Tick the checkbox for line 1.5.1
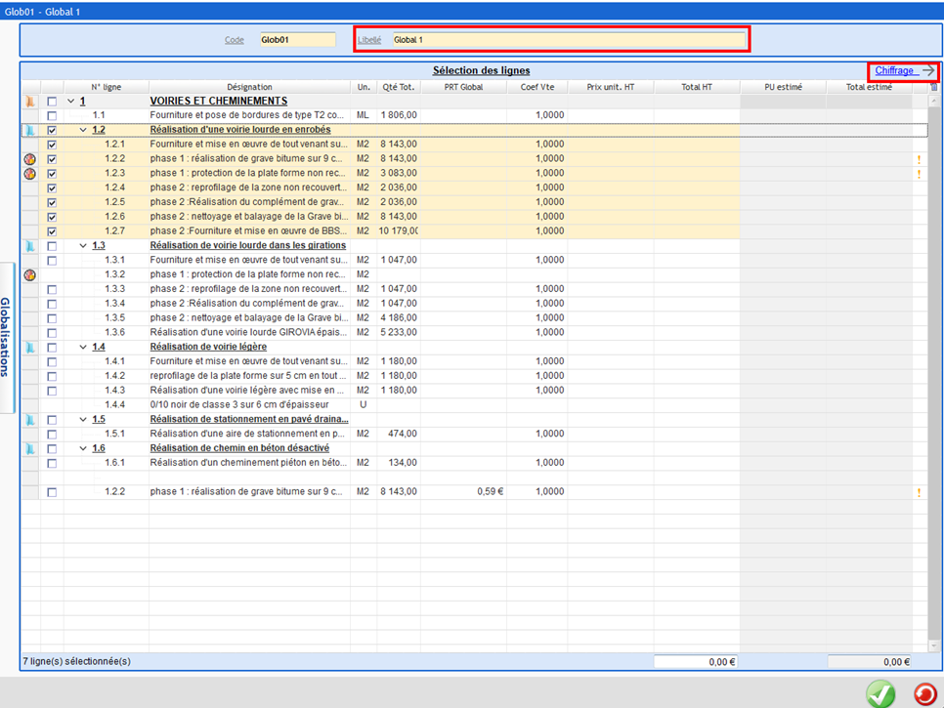 pyautogui.click(x=52, y=434)
